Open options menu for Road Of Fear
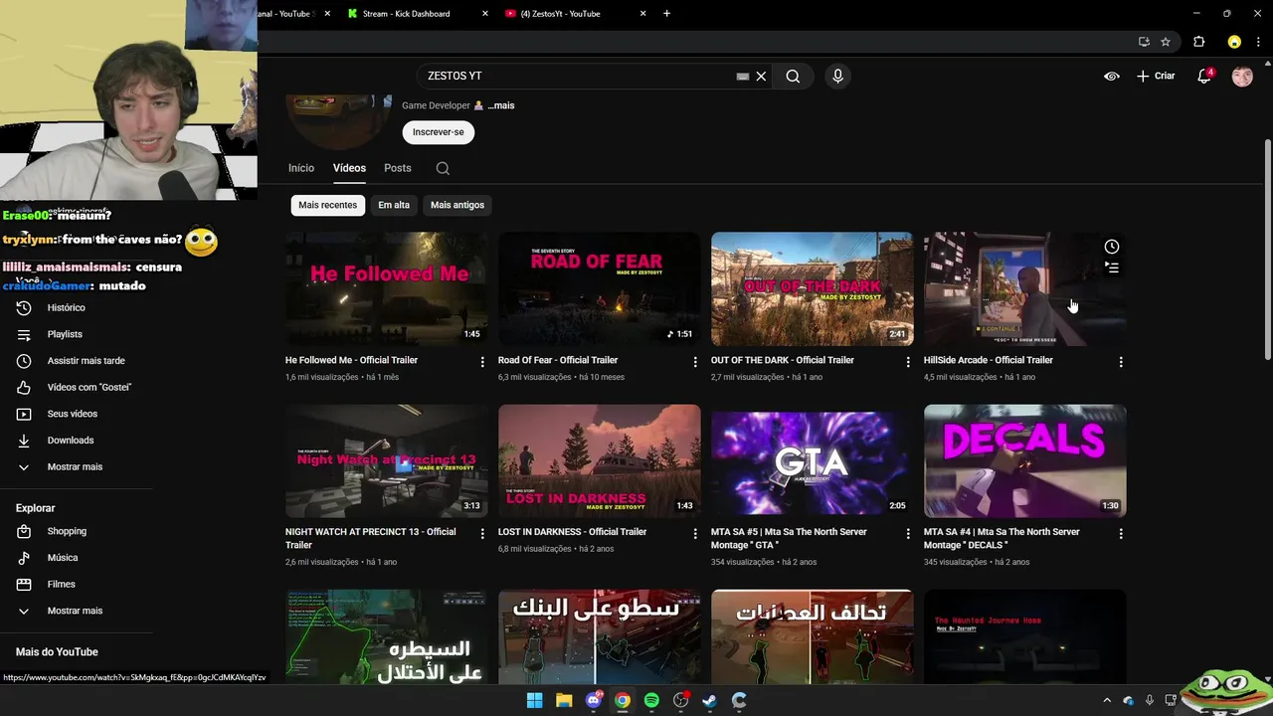 pos(695,362)
